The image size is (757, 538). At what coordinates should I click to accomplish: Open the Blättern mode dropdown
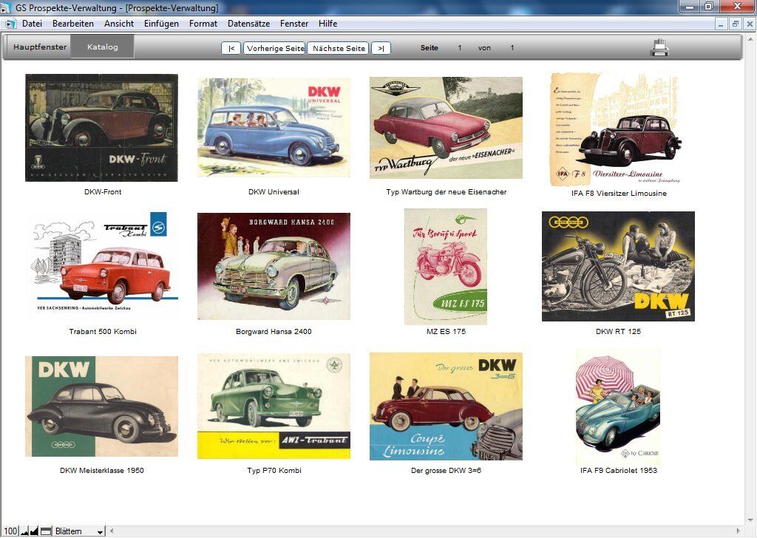(x=79, y=531)
